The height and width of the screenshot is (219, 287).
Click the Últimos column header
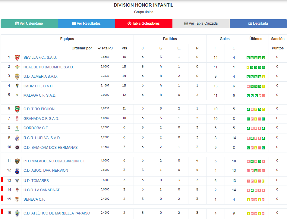pyautogui.click(x=256, y=39)
